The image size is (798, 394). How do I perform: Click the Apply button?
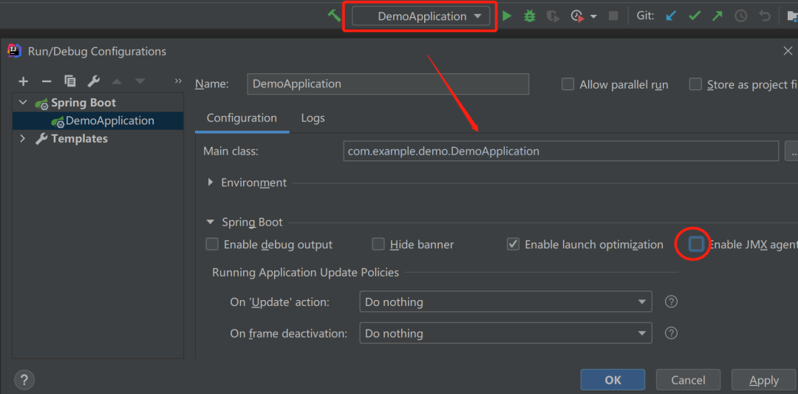coord(764,380)
